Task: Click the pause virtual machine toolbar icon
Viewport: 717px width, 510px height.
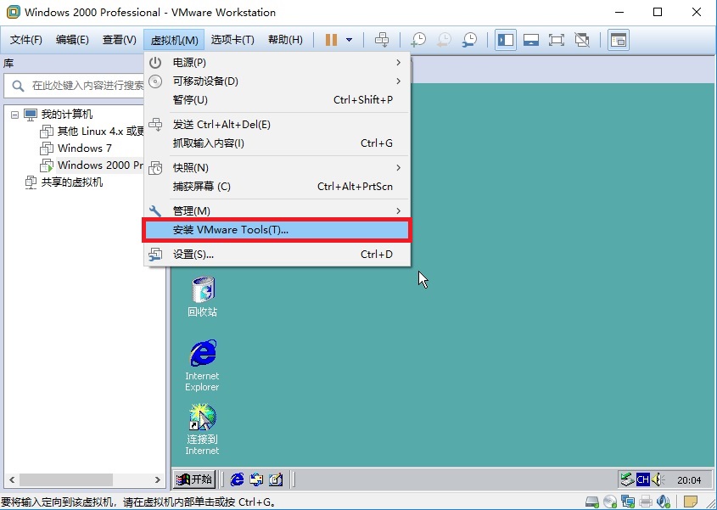Action: (331, 40)
